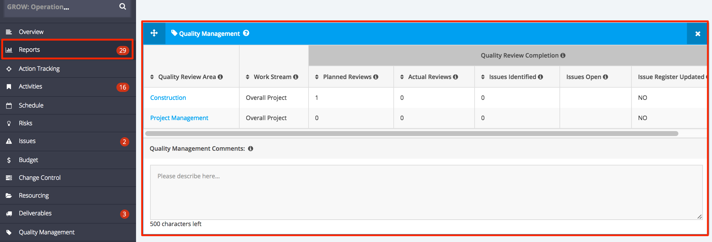Click the info icon beside Work Stream header
712x242 pixels.
(x=296, y=77)
